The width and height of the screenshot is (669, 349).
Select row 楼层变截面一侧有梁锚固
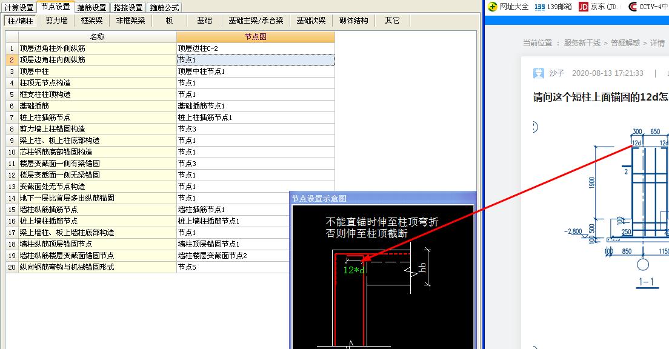98,164
